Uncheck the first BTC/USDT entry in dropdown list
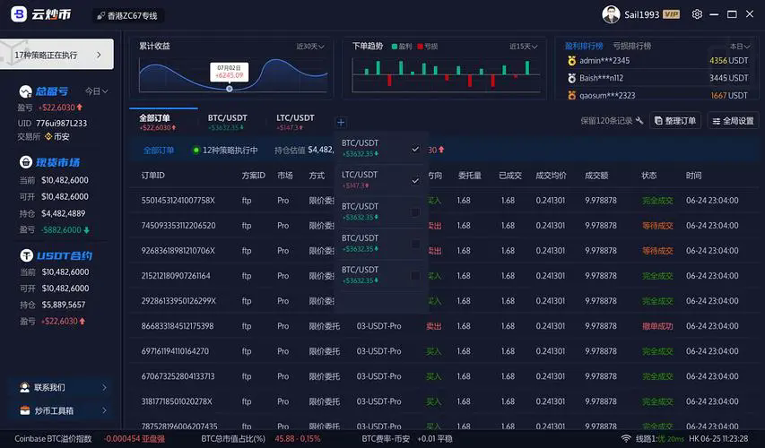The image size is (765, 448). pyautogui.click(x=415, y=149)
